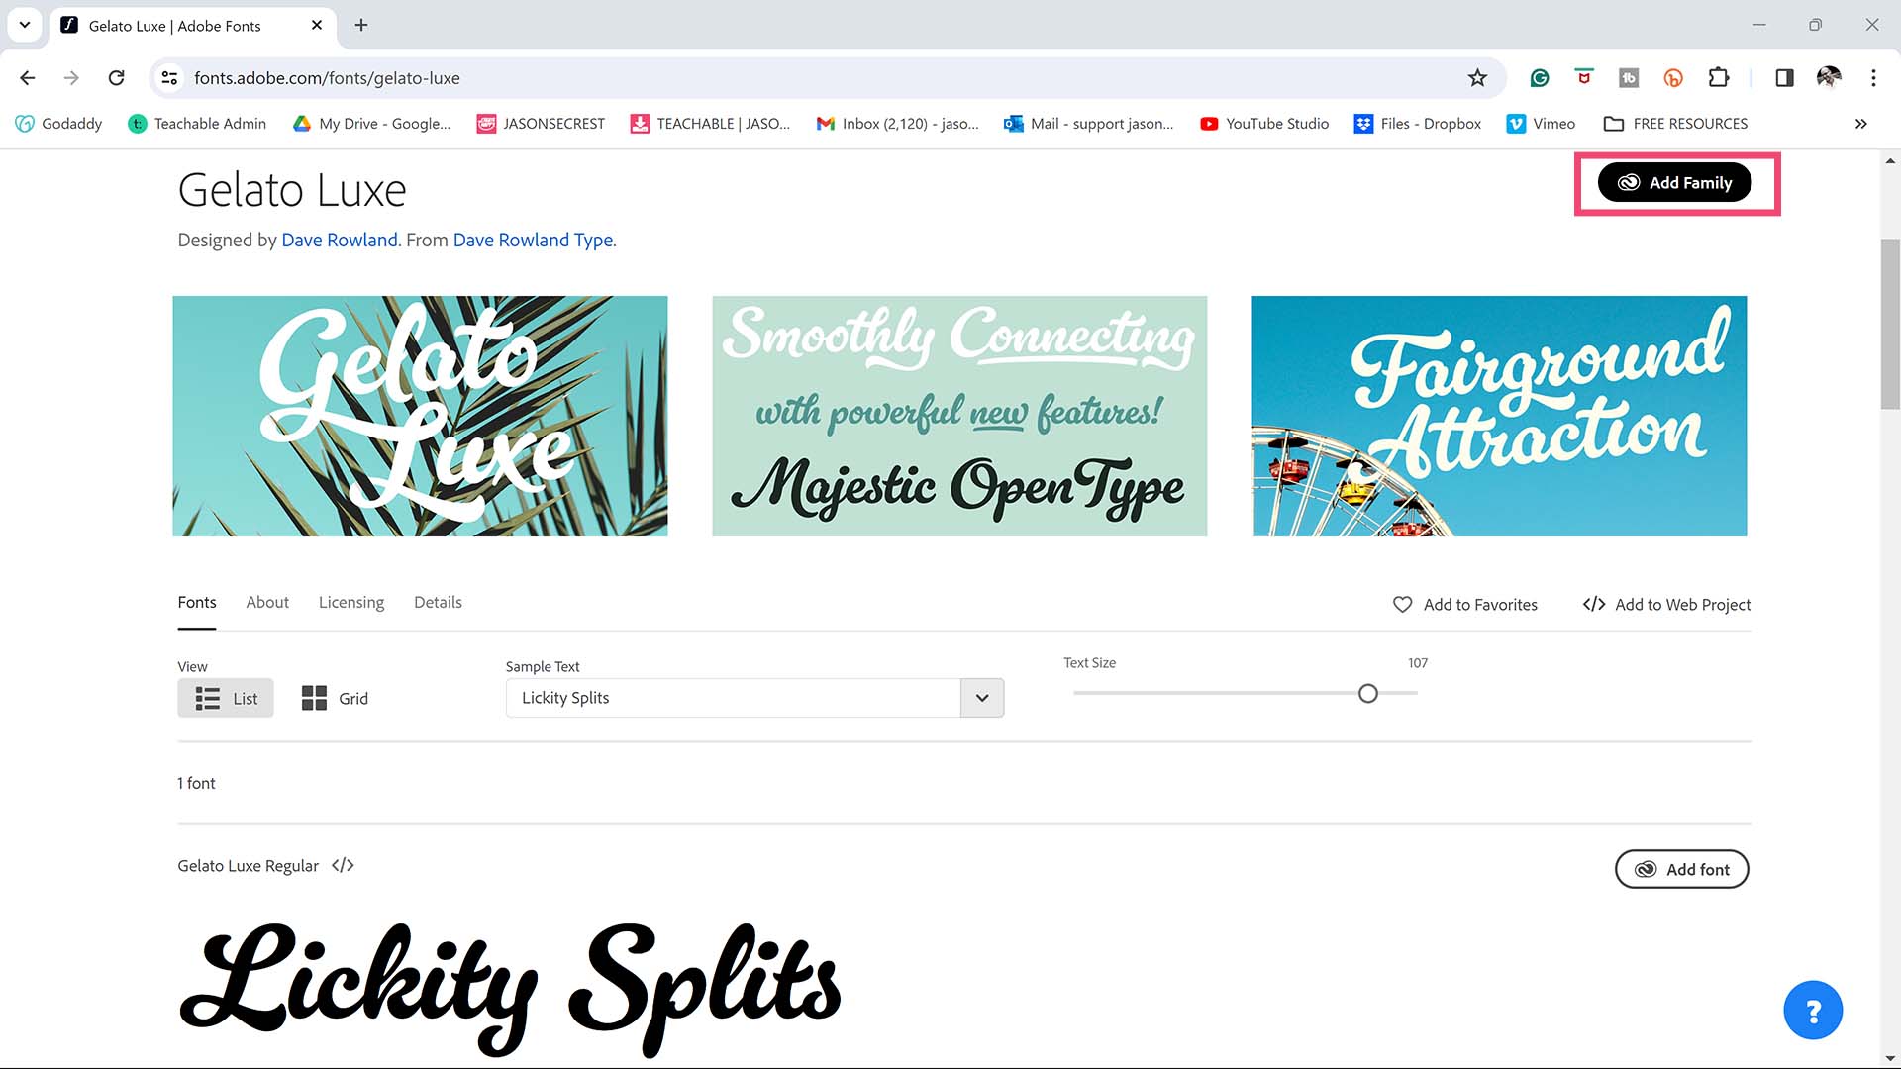Switch to Grid view
This screenshot has height=1069, width=1901.
click(x=335, y=698)
